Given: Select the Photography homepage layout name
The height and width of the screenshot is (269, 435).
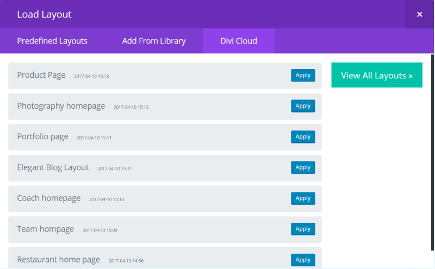Looking at the screenshot, I should [61, 106].
